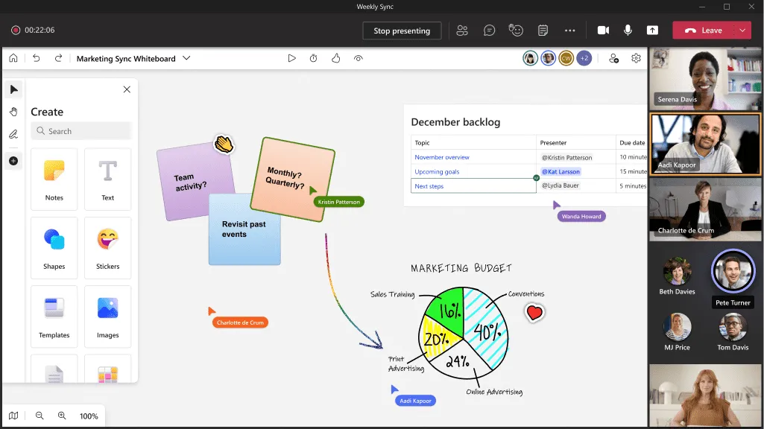Toggle follow presenter eye icon
The image size is (764, 429).
pyautogui.click(x=359, y=58)
